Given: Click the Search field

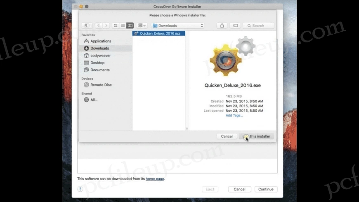Looking at the screenshot, I should (259, 26).
